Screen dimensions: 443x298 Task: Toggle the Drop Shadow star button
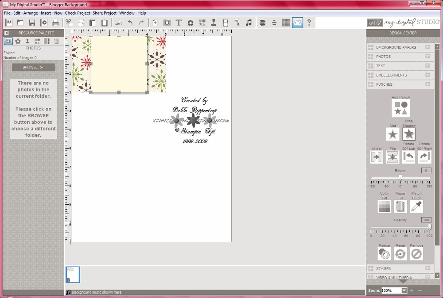click(x=409, y=134)
